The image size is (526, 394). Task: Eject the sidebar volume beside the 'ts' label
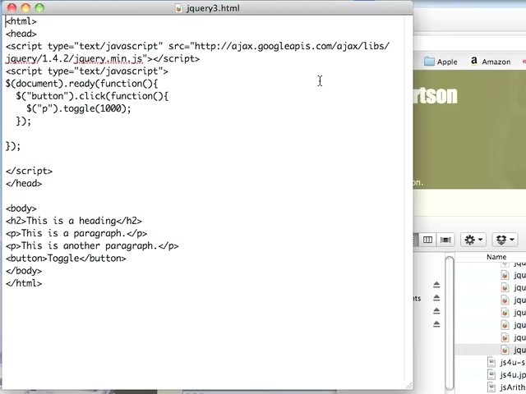(436, 298)
